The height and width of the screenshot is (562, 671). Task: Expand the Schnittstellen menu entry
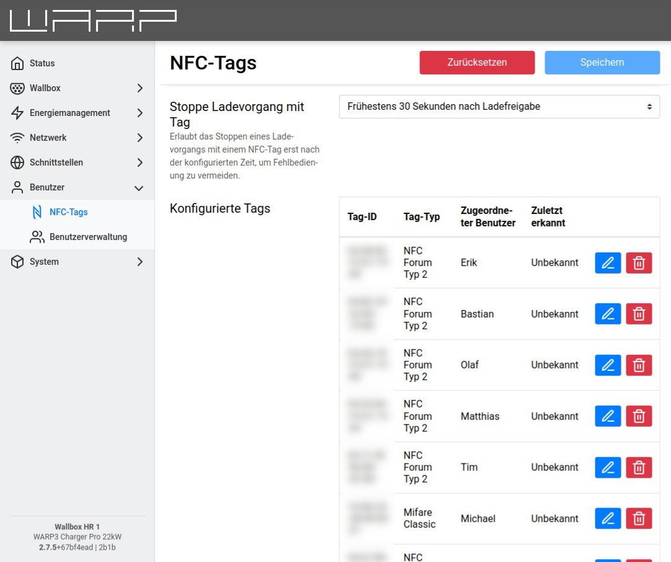(77, 163)
